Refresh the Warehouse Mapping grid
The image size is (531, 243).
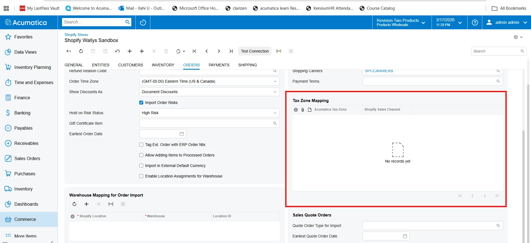pyautogui.click(x=74, y=204)
